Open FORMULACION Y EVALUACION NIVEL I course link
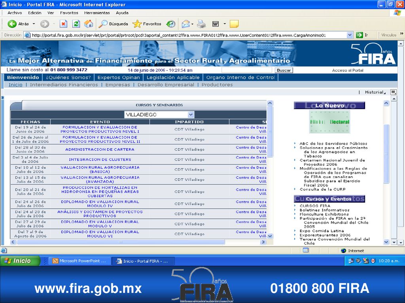405x303 pixels. (100, 129)
